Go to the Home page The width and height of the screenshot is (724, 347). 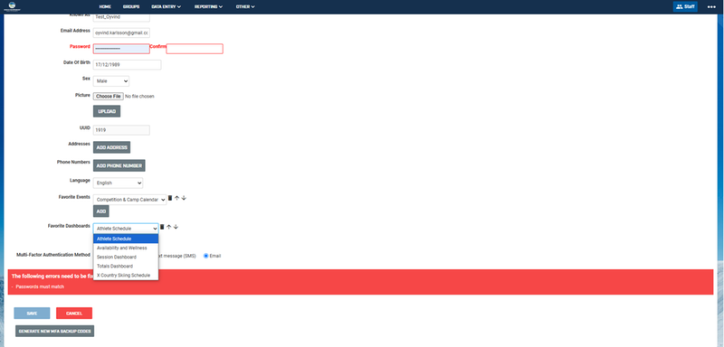pyautogui.click(x=105, y=7)
